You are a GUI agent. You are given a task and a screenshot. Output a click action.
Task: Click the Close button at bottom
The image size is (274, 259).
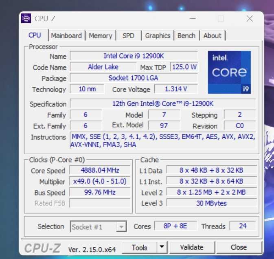point(239,247)
